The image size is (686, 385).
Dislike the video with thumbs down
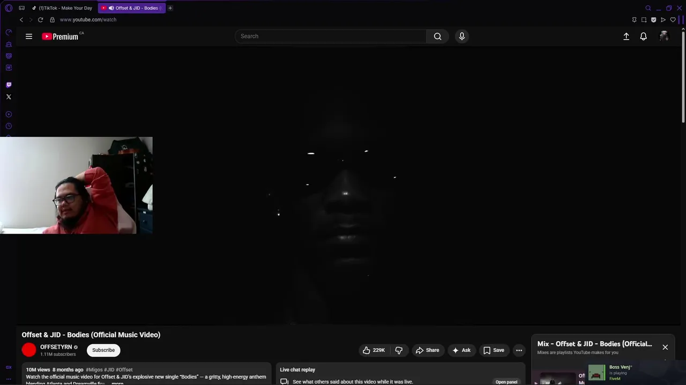pos(399,350)
